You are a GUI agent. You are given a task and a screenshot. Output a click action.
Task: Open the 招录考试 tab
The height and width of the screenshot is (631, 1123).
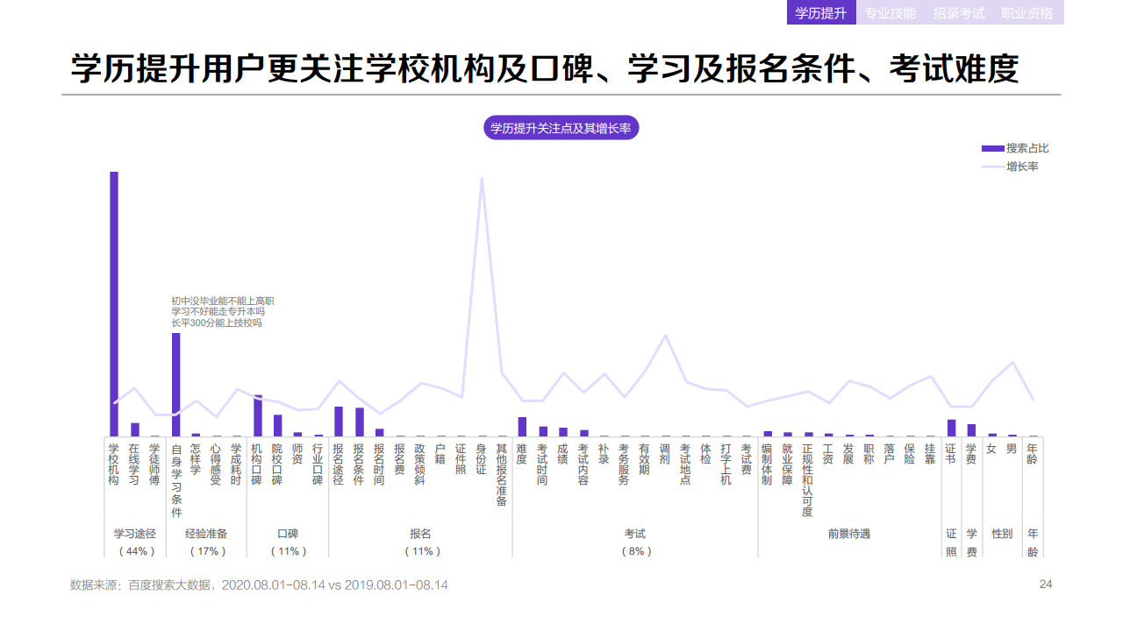pyautogui.click(x=958, y=13)
